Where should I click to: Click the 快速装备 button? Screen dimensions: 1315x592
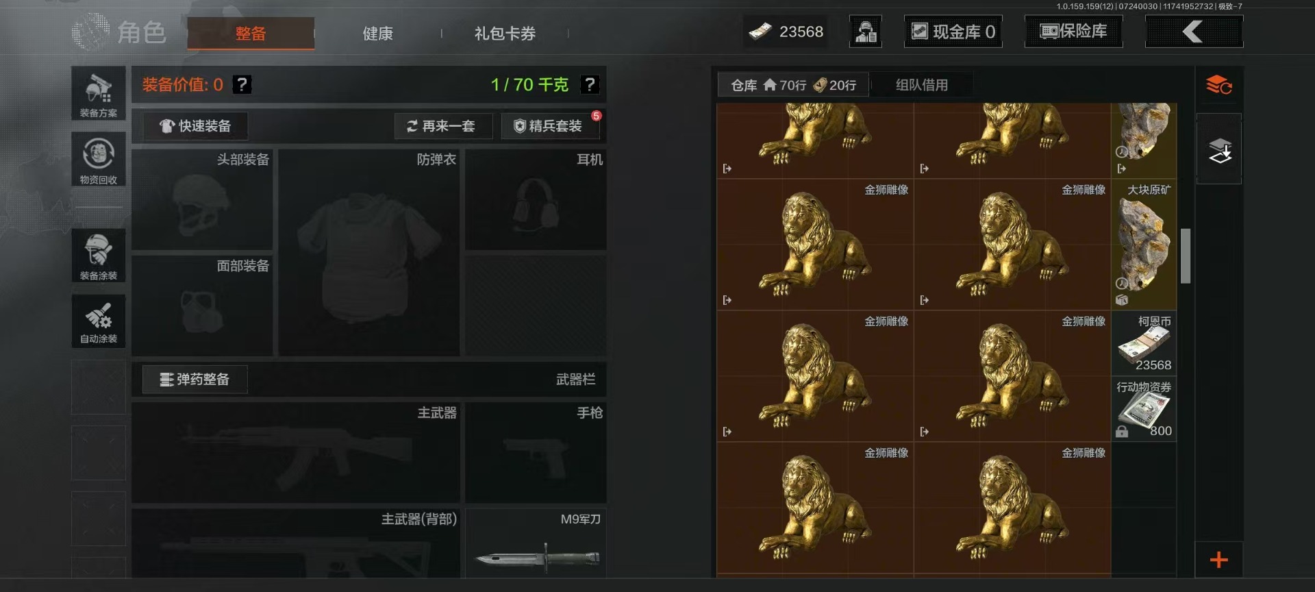point(195,126)
